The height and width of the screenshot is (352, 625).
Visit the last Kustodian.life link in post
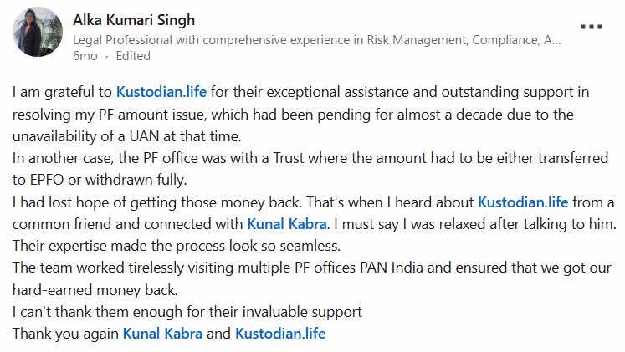coord(280,334)
